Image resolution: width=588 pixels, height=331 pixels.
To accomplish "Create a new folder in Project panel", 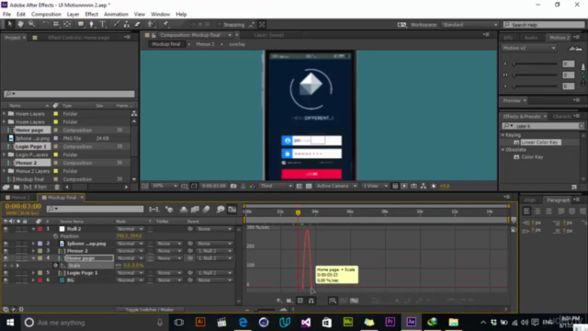I will 17,187.
